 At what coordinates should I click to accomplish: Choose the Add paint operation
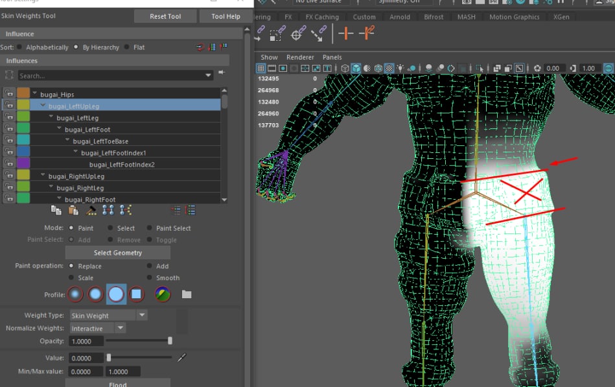pyautogui.click(x=150, y=266)
